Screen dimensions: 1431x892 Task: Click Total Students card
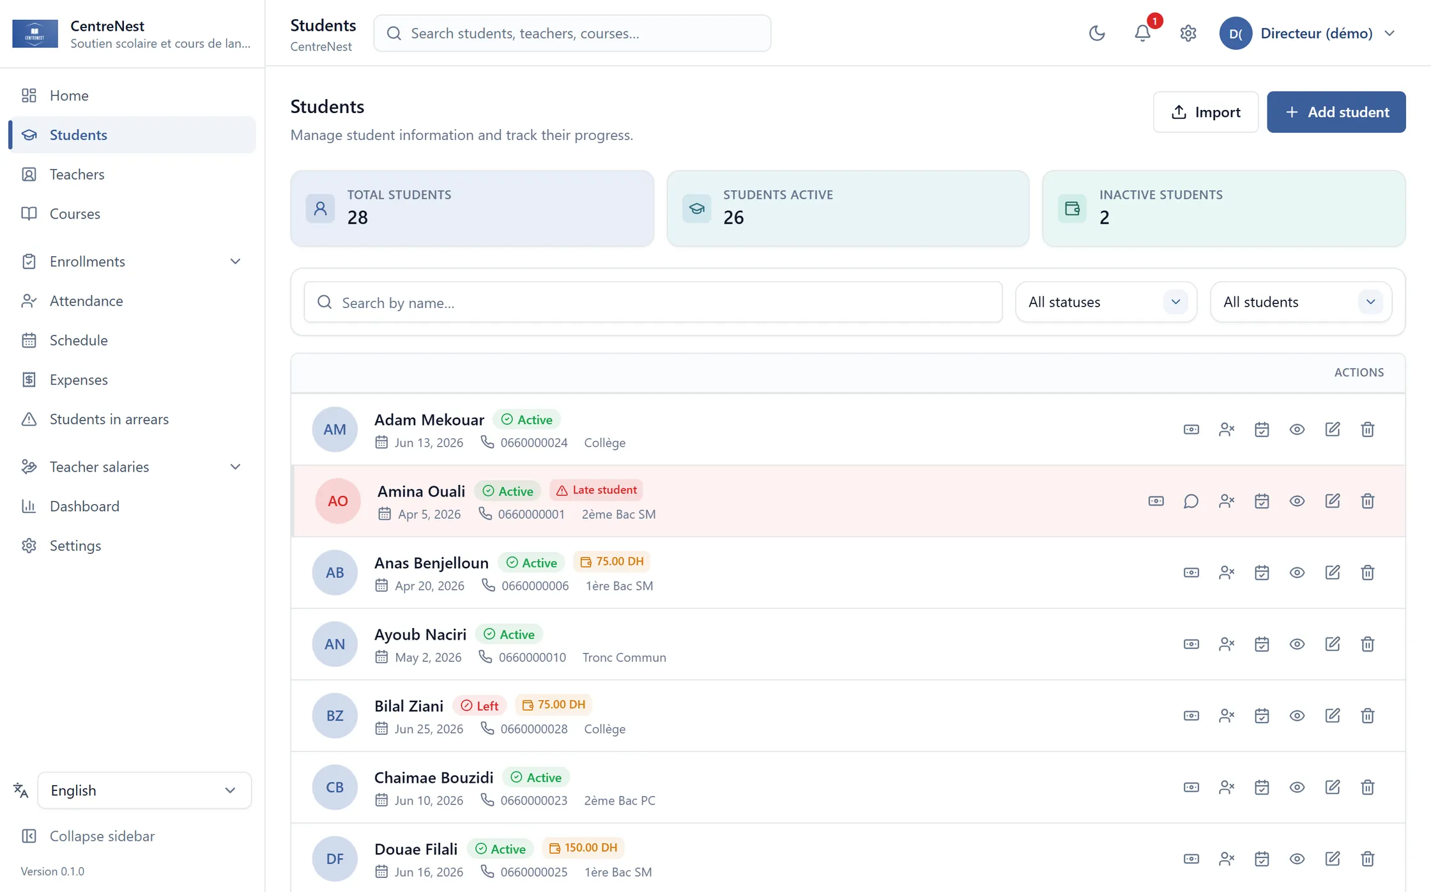(472, 208)
